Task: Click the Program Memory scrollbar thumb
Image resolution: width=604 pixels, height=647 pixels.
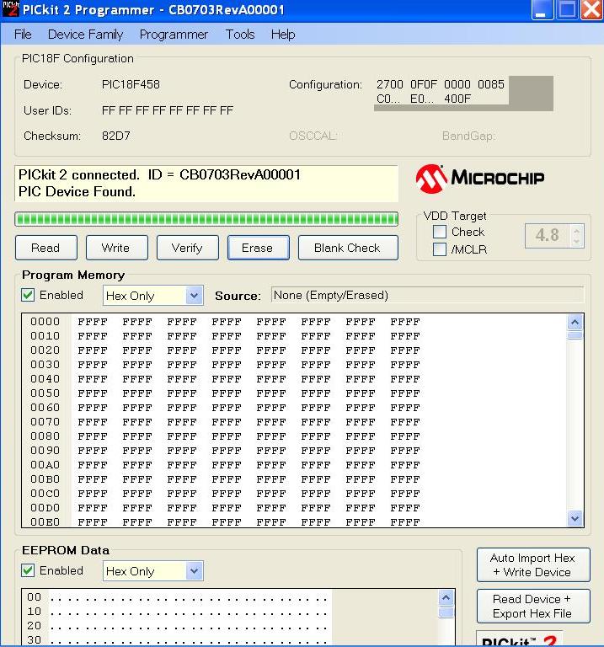Action: [x=575, y=334]
